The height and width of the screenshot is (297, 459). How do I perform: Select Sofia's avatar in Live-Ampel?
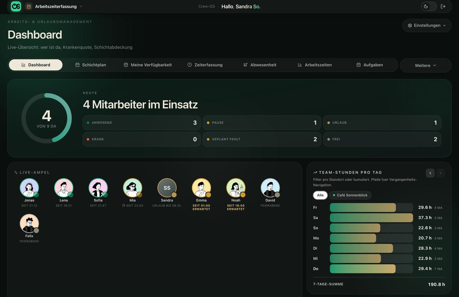(x=98, y=188)
